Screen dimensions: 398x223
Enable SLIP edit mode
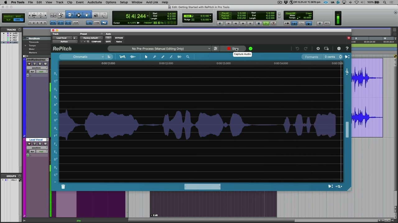(8, 20)
